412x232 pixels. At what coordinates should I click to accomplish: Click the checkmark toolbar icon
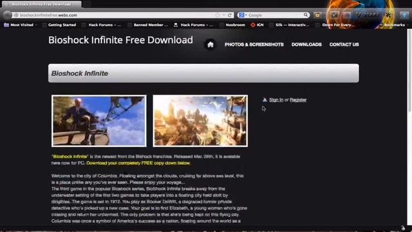pyautogui.click(x=334, y=15)
